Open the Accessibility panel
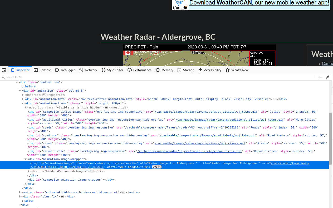 tap(210, 70)
